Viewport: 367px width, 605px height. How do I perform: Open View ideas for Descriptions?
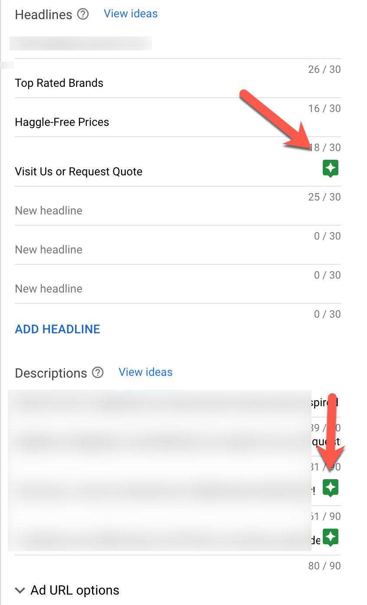tap(145, 372)
